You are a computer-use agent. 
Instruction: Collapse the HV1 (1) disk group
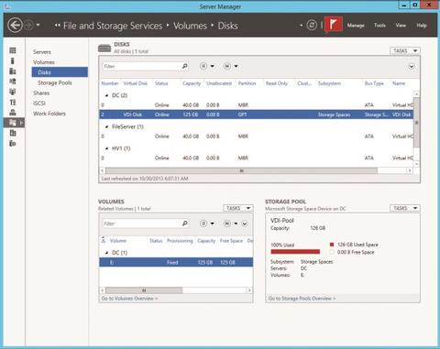click(106, 148)
